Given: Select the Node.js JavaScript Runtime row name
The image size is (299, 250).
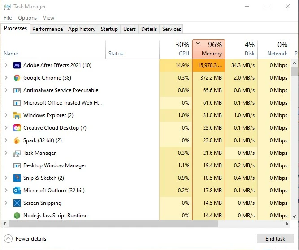Looking at the screenshot, I should click(55, 216).
